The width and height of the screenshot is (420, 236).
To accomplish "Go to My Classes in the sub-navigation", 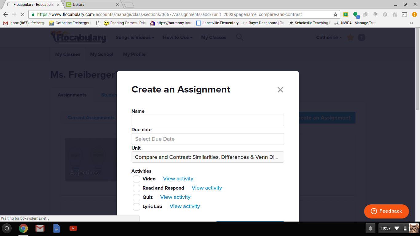I will (68, 54).
